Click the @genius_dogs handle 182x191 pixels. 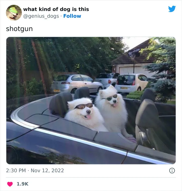tap(41, 16)
